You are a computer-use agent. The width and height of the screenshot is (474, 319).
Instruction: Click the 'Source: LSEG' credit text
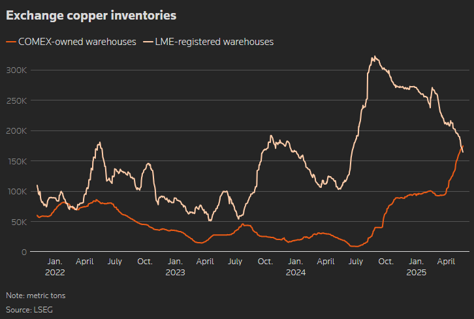point(28,308)
